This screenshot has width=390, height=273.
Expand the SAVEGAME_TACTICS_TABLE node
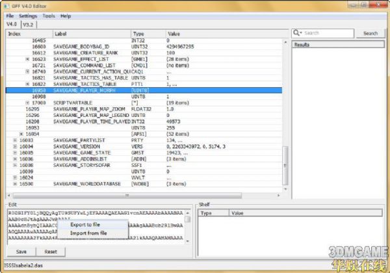[x=27, y=84]
